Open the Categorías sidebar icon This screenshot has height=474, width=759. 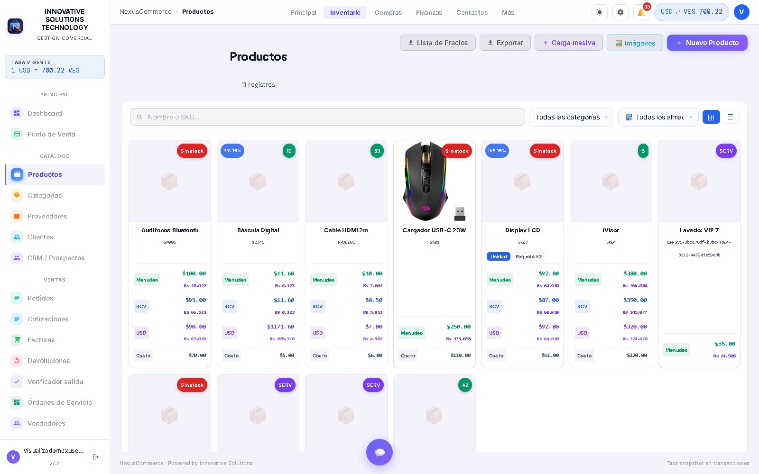[x=17, y=195]
